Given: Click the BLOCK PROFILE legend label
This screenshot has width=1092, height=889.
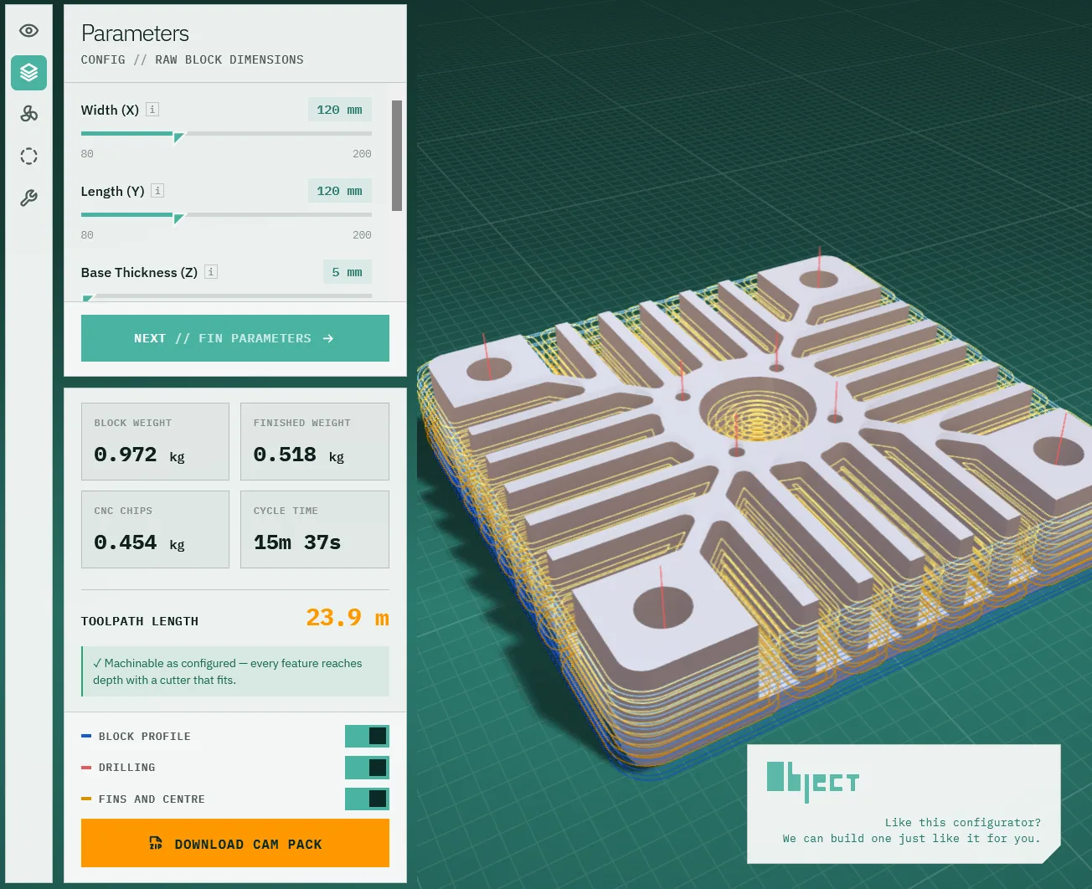Looking at the screenshot, I should click(145, 737).
